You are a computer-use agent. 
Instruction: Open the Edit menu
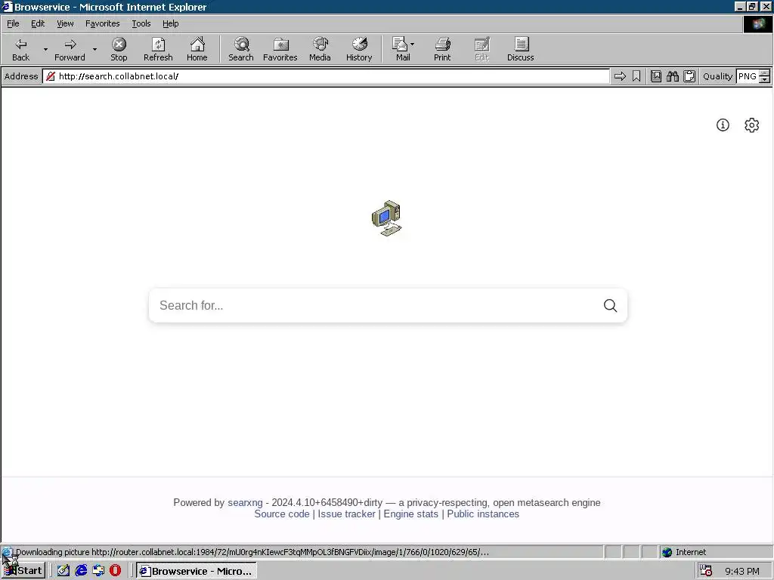[x=38, y=23]
